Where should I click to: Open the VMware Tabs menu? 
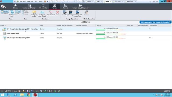point(36,1)
